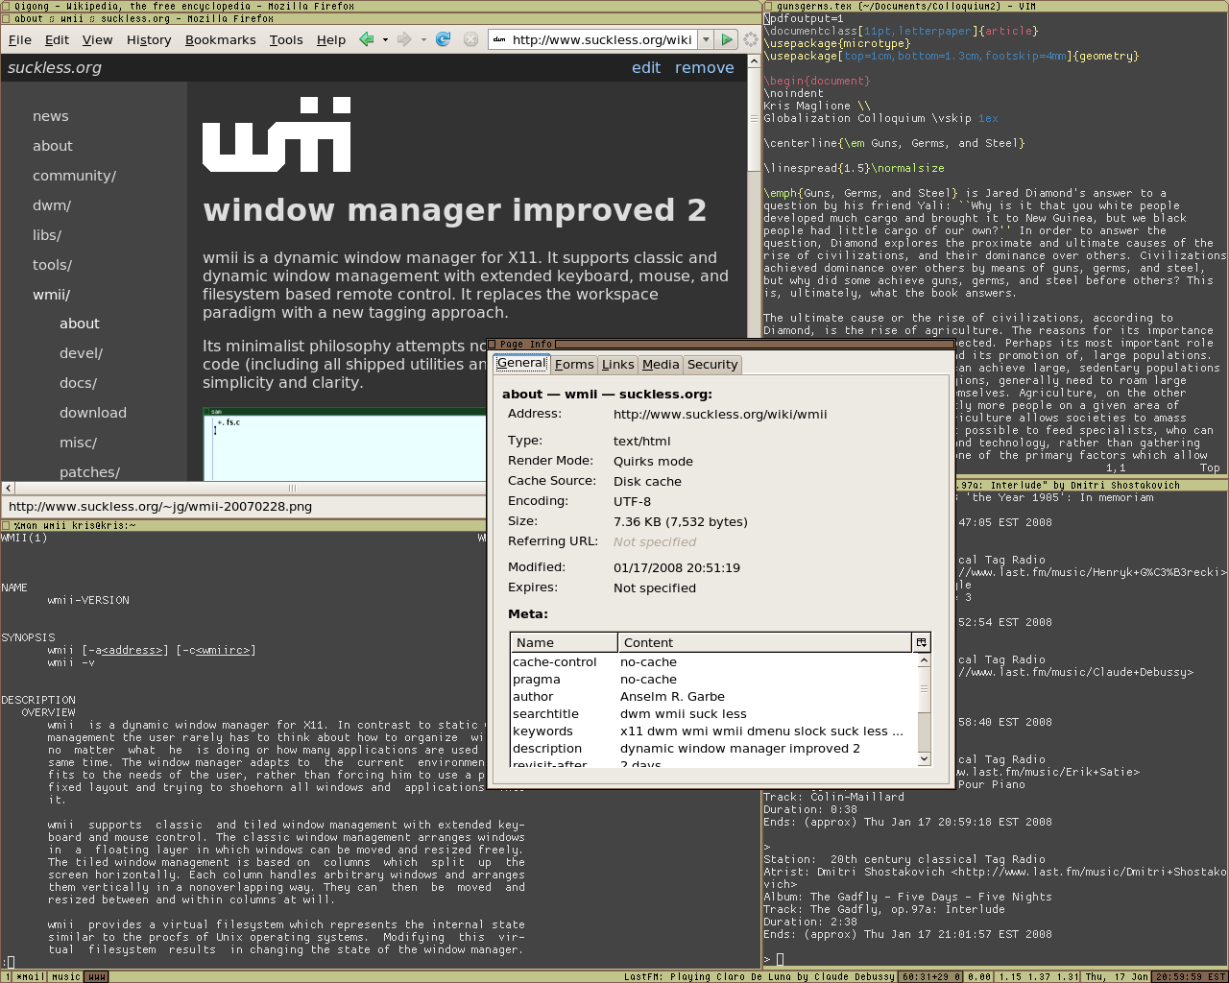
Task: Select the 'pragma' row in Meta table
Action: 714,680
